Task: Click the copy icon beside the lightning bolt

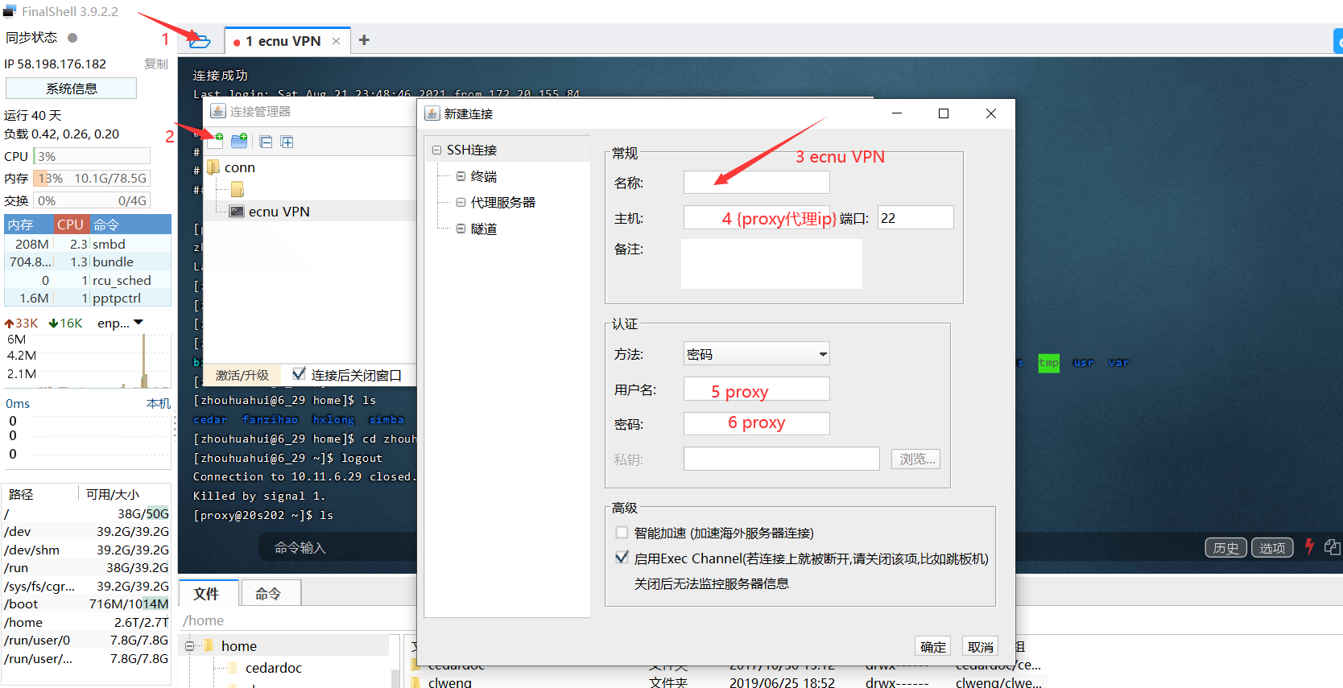Action: [x=1332, y=547]
